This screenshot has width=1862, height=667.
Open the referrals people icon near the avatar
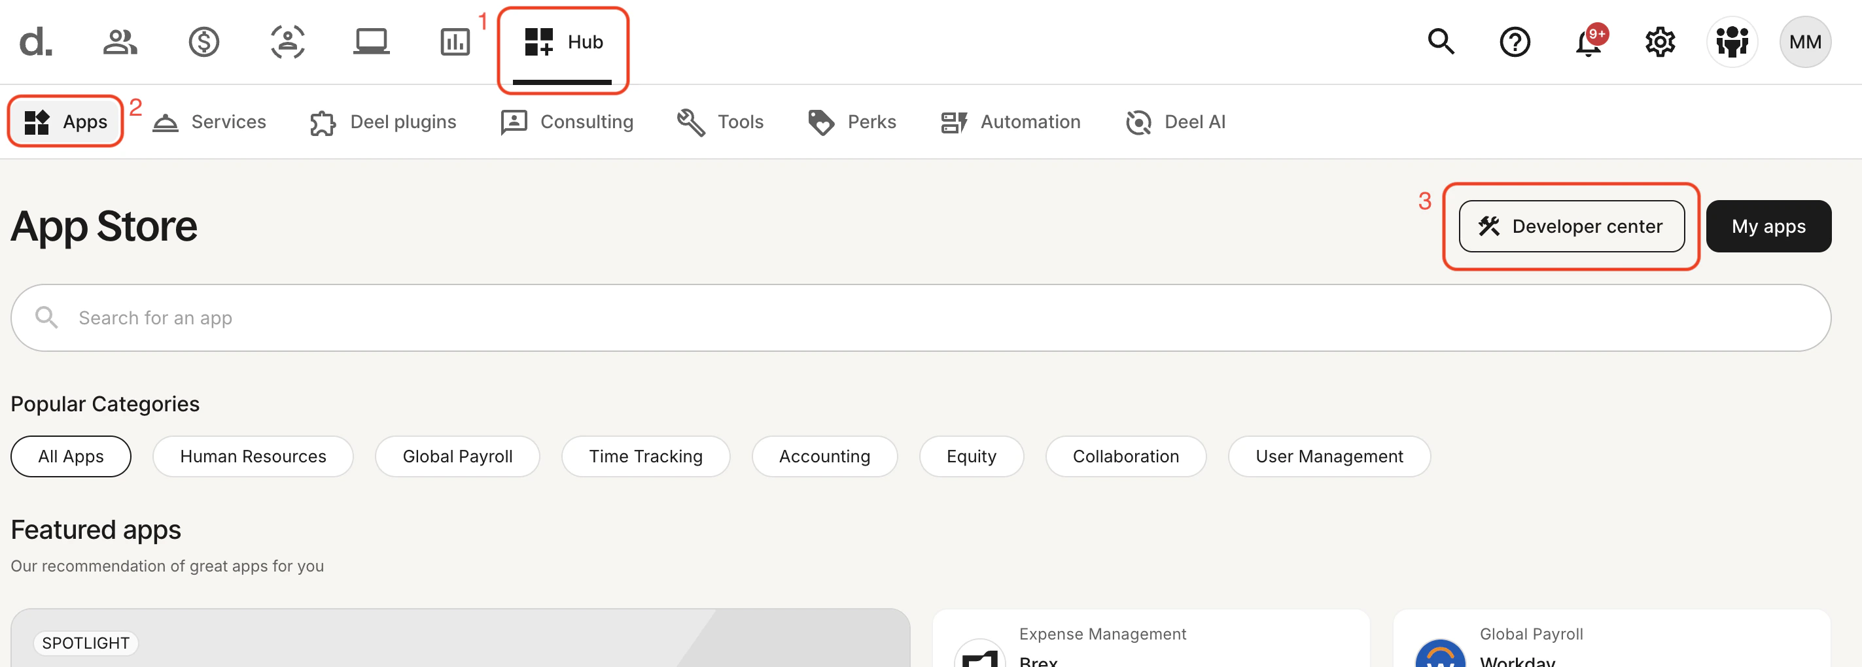point(1732,41)
